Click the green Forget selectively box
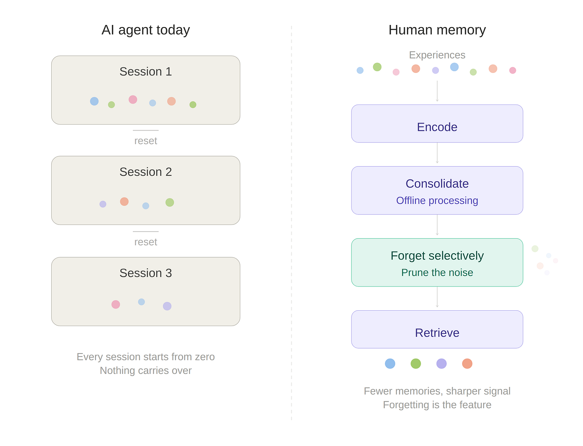 [437, 262]
